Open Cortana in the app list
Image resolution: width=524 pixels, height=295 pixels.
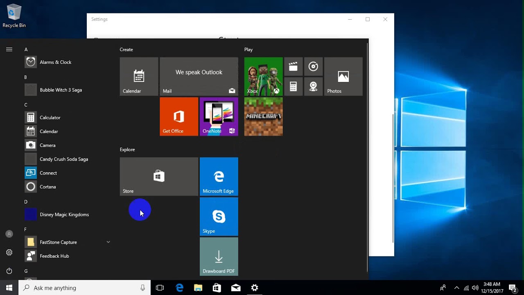point(68,187)
